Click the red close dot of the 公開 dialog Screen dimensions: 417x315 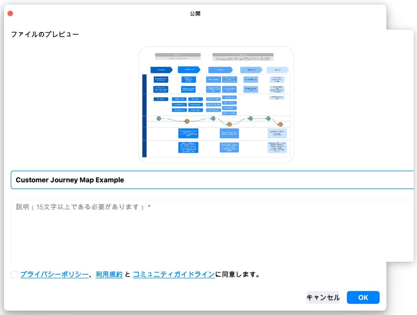tap(10, 13)
